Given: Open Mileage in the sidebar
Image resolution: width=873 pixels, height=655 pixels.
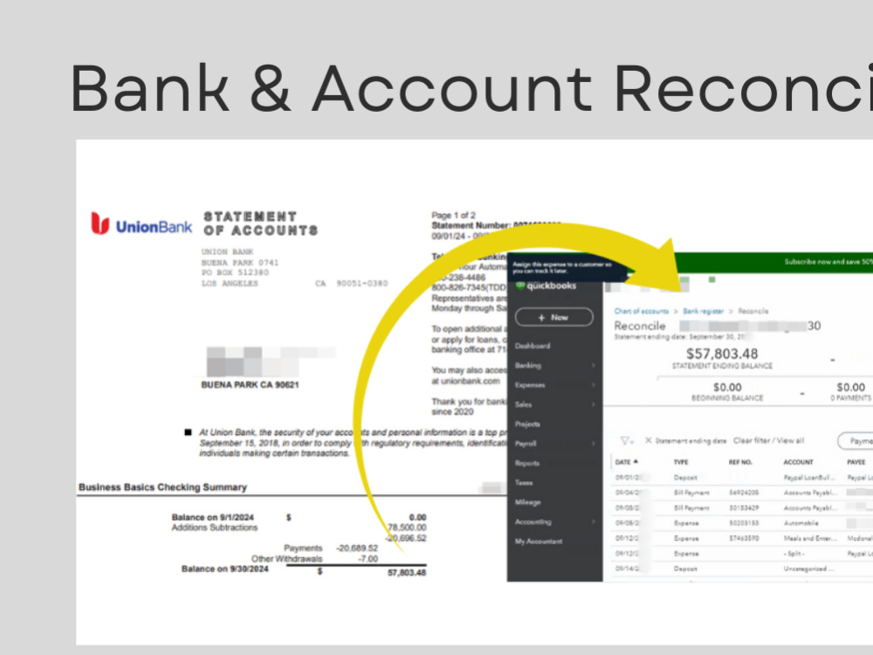Looking at the screenshot, I should tap(528, 502).
